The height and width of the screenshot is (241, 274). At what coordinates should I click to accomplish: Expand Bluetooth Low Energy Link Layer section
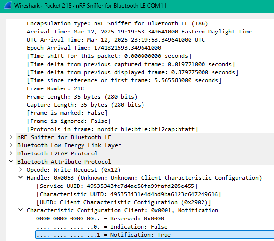coord(11,145)
